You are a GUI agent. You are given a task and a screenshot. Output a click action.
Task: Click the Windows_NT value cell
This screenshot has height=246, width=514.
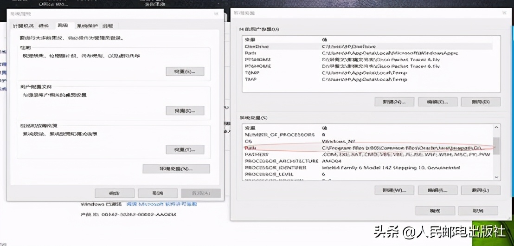(339, 142)
